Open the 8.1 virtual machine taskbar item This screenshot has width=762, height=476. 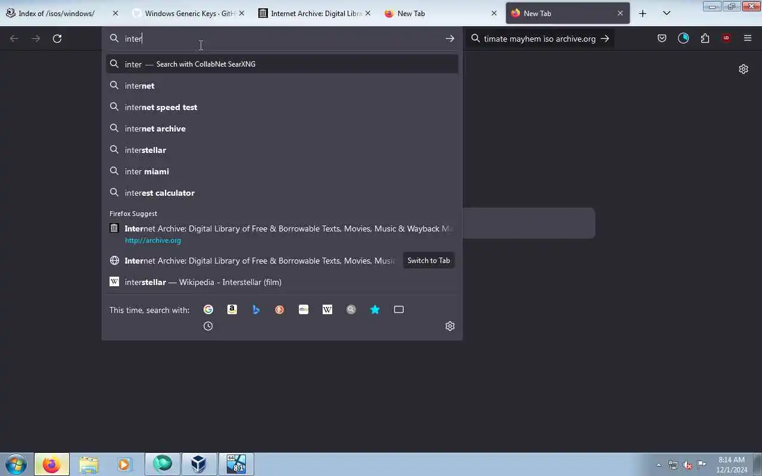point(236,464)
